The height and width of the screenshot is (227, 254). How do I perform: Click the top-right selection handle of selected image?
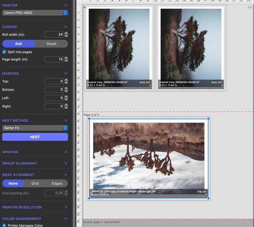coord(208,119)
